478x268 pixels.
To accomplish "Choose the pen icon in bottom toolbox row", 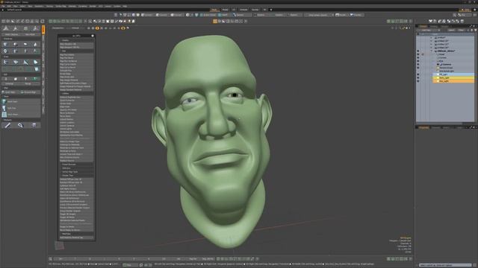I will point(7,125).
